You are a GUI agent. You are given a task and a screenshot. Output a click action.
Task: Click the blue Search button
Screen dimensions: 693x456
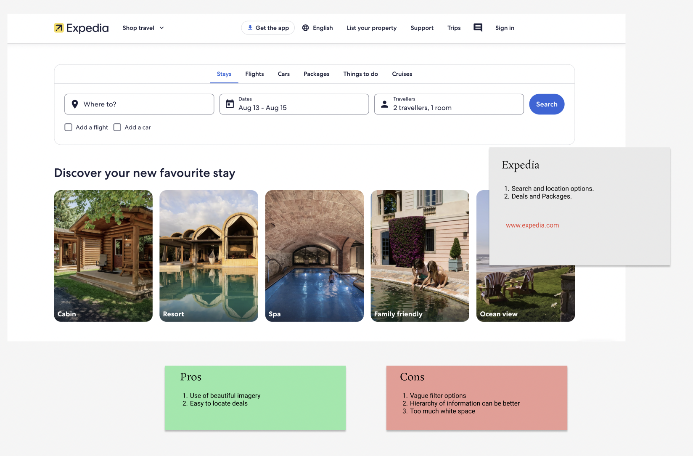547,104
